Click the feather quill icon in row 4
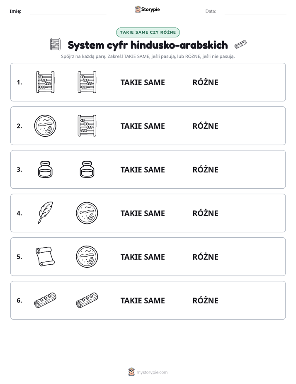This screenshot has width=296, height=384. coord(45,213)
